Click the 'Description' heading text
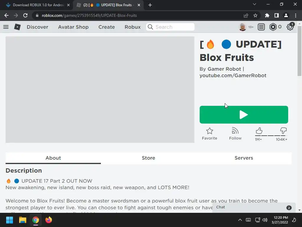The image size is (302, 227). (24, 171)
